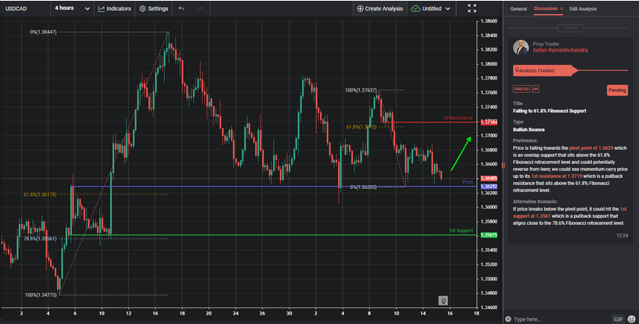Image resolution: width=639 pixels, height=324 pixels.
Task: Click the redo arrow icon
Action: (x=200, y=9)
